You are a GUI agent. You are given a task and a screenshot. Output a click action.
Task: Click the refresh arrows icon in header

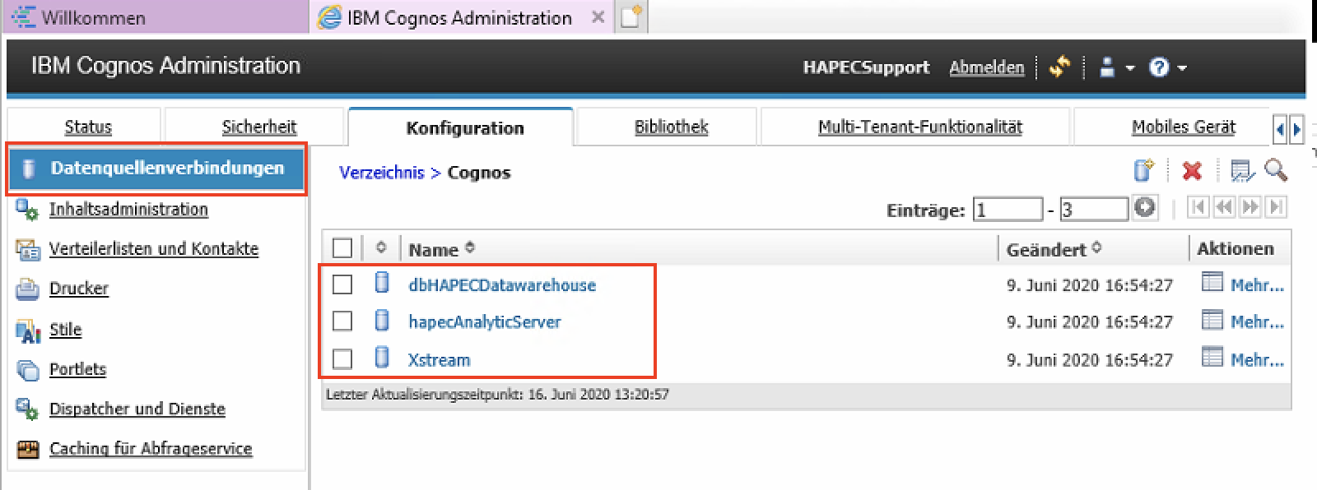click(1059, 67)
